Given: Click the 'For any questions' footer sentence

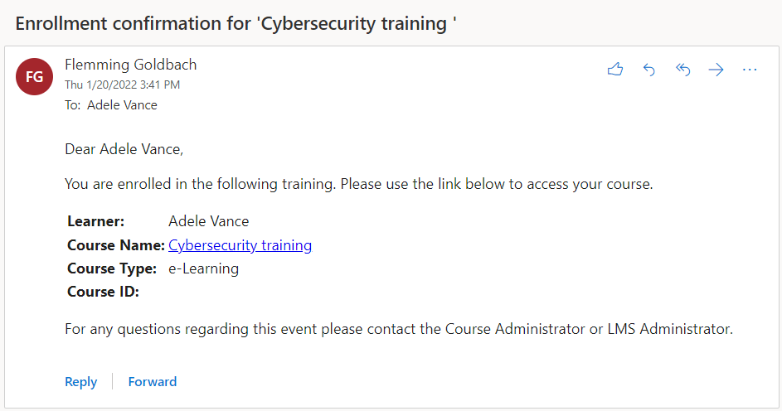Looking at the screenshot, I should click(398, 329).
